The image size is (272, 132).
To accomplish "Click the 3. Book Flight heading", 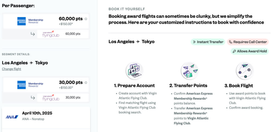I will point(239,85).
